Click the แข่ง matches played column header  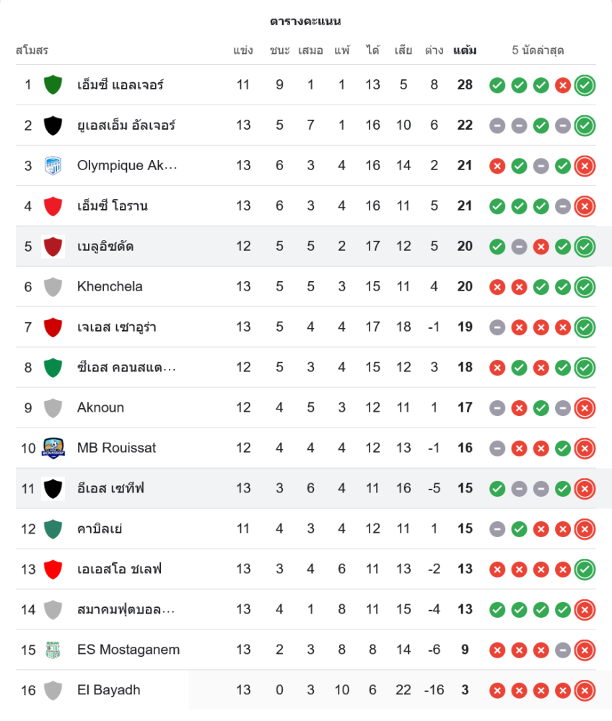point(243,50)
